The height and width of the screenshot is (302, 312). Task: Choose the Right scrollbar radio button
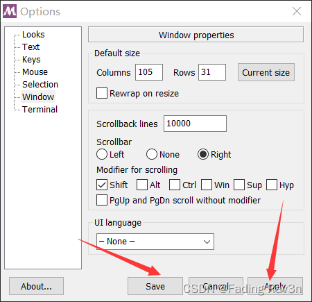click(x=203, y=154)
